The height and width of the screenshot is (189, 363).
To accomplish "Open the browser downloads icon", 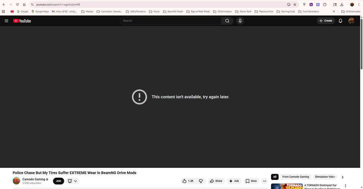I will pyautogui.click(x=342, y=5).
